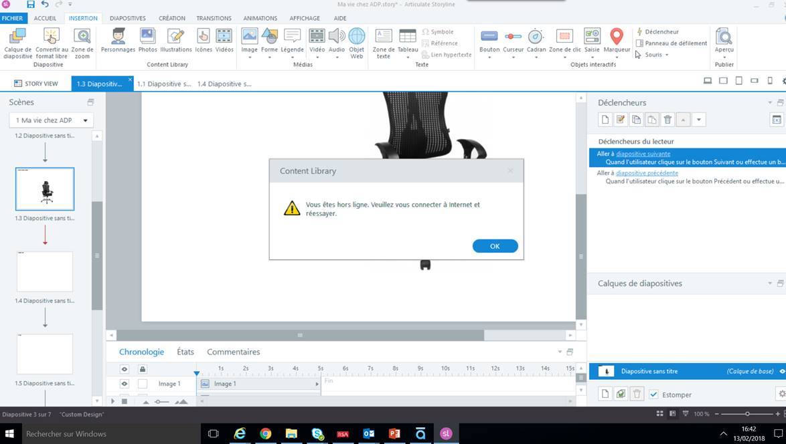The image size is (786, 444).
Task: Insert a Marqueur marker
Action: [617, 40]
